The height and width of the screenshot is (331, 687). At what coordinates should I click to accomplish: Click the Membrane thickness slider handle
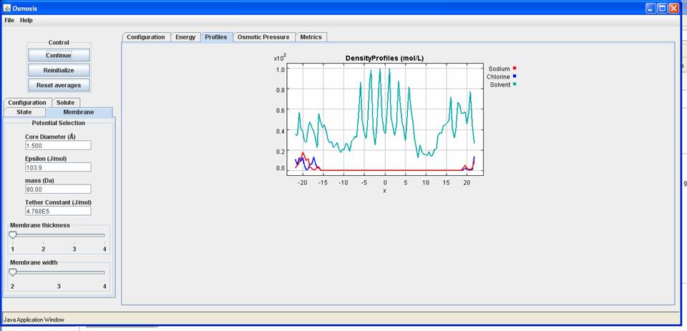coord(13,235)
